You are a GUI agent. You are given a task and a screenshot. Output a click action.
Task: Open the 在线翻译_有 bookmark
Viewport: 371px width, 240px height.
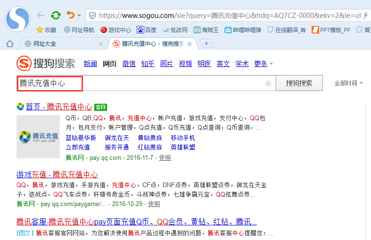coord(287,30)
